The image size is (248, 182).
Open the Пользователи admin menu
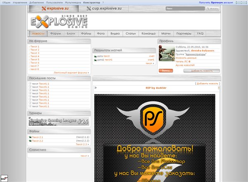tap(55, 2)
